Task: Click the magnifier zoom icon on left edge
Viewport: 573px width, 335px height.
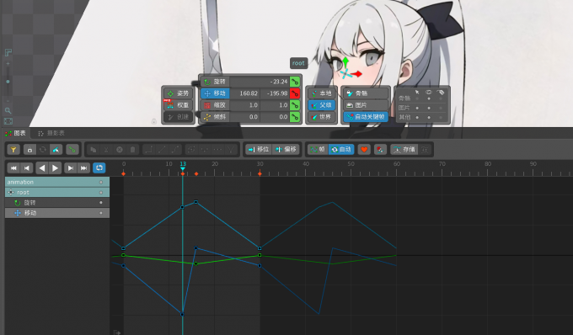Action: pos(8,110)
